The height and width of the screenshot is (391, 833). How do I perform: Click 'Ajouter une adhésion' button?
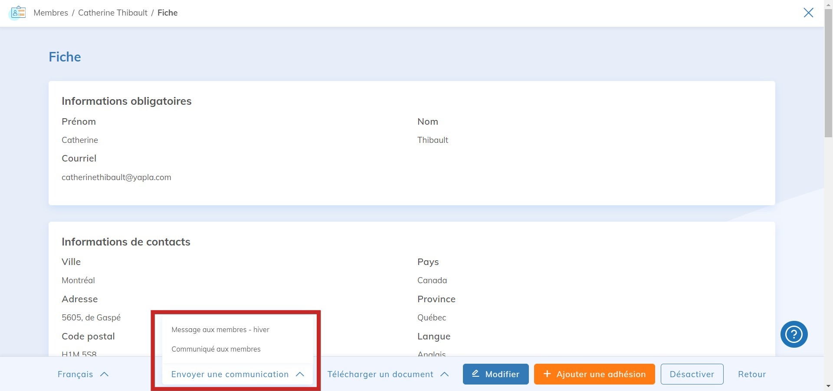tap(594, 374)
